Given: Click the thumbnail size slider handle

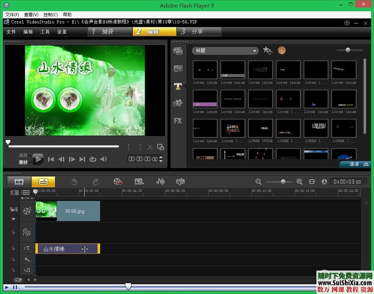Looking at the screenshot, I should 348,50.
